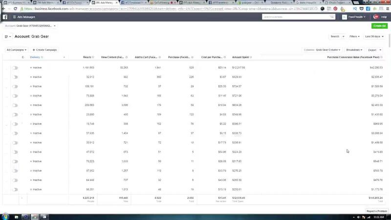391x220 pixels.
Task: Open the Windows Start button
Action: (5, 217)
